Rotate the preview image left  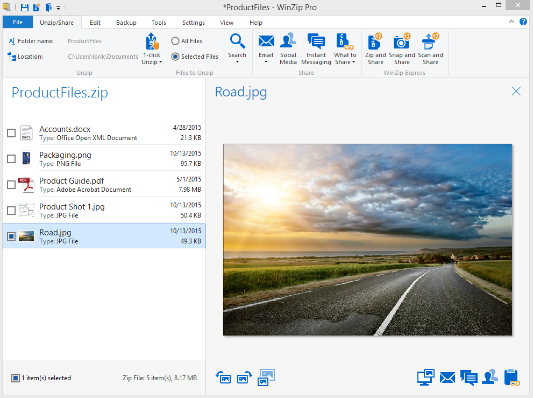pyautogui.click(x=223, y=377)
